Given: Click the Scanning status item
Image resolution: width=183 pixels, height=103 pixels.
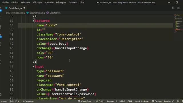Looking at the screenshot, I should pos(28,101).
